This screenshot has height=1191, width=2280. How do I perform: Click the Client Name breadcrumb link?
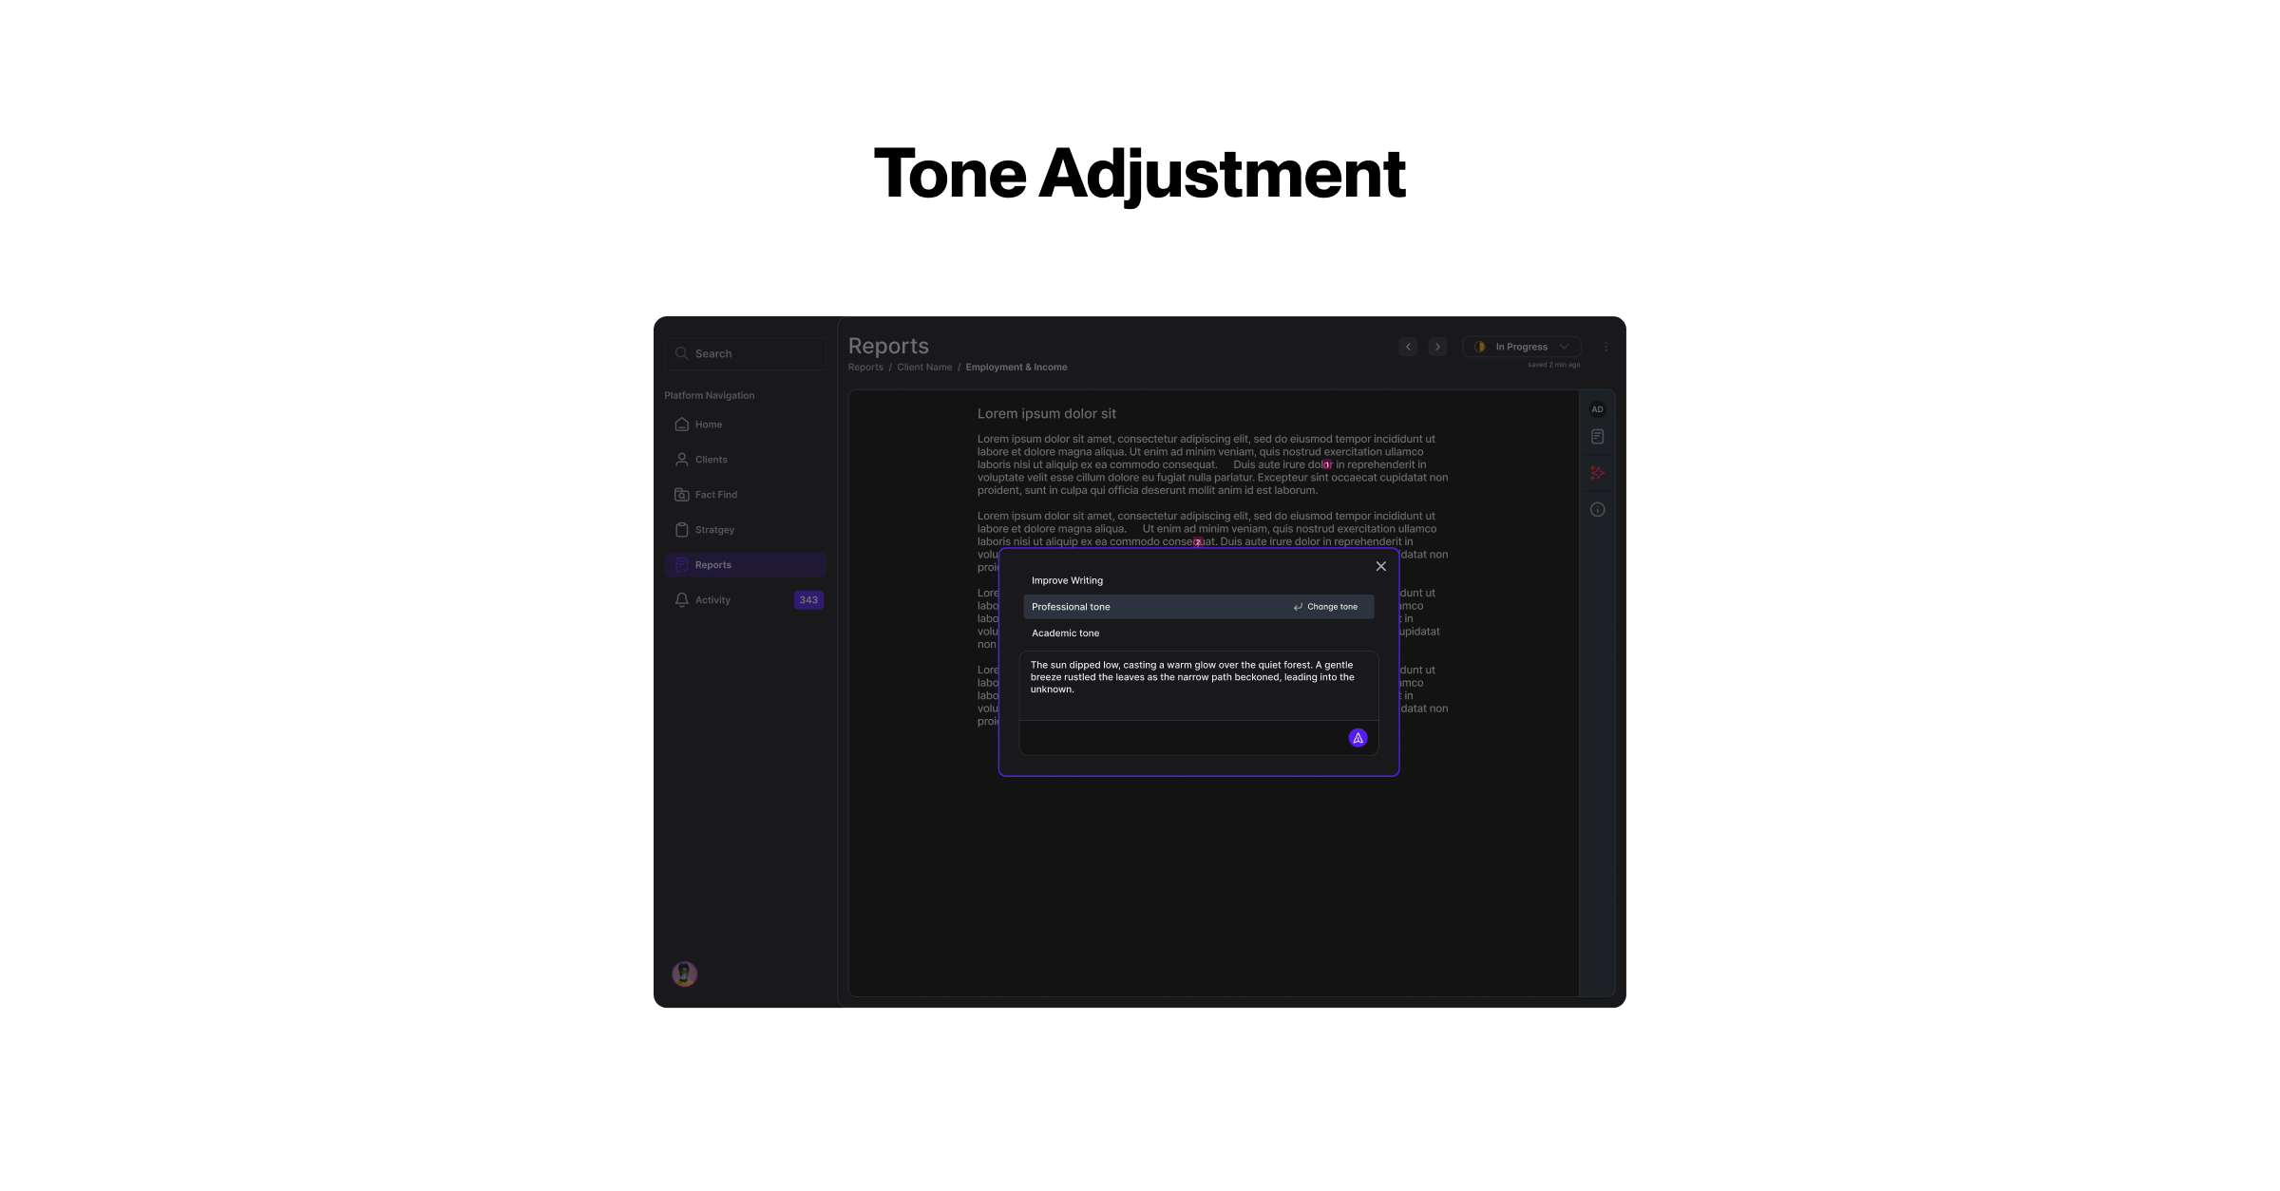pyautogui.click(x=923, y=368)
